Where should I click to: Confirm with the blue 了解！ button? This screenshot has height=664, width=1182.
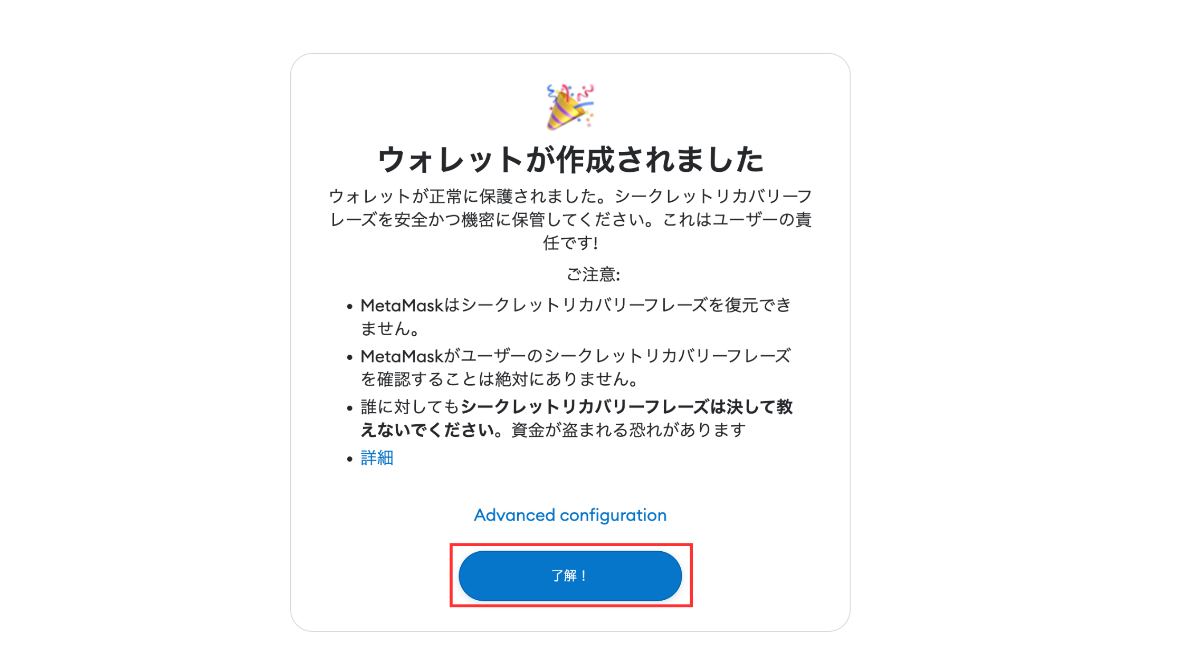point(570,575)
